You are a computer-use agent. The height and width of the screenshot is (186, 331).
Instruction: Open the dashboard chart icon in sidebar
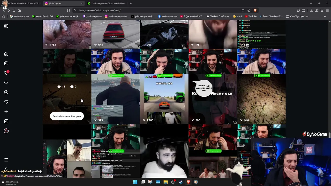click(6, 121)
